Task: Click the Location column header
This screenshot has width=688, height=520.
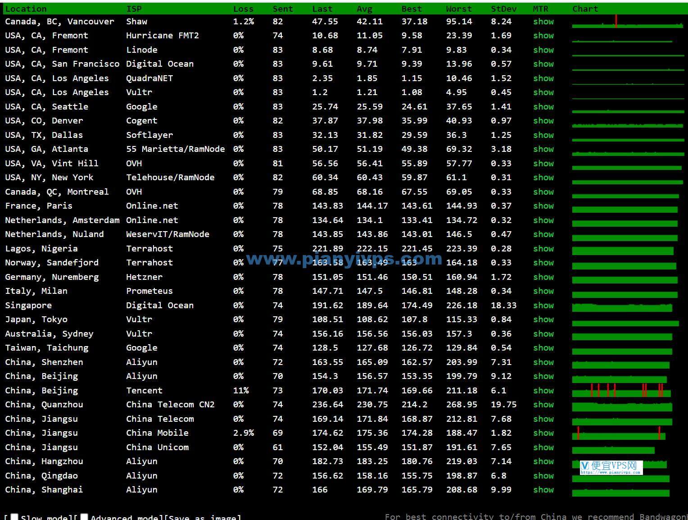Action: pos(26,9)
